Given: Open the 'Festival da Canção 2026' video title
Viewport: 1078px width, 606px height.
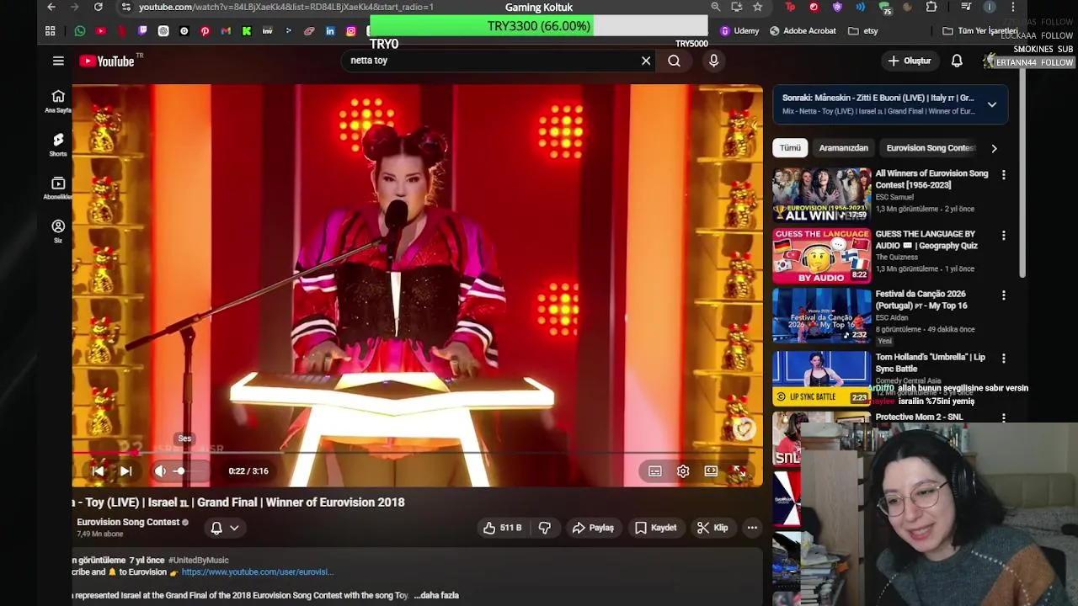Looking at the screenshot, I should (921, 300).
